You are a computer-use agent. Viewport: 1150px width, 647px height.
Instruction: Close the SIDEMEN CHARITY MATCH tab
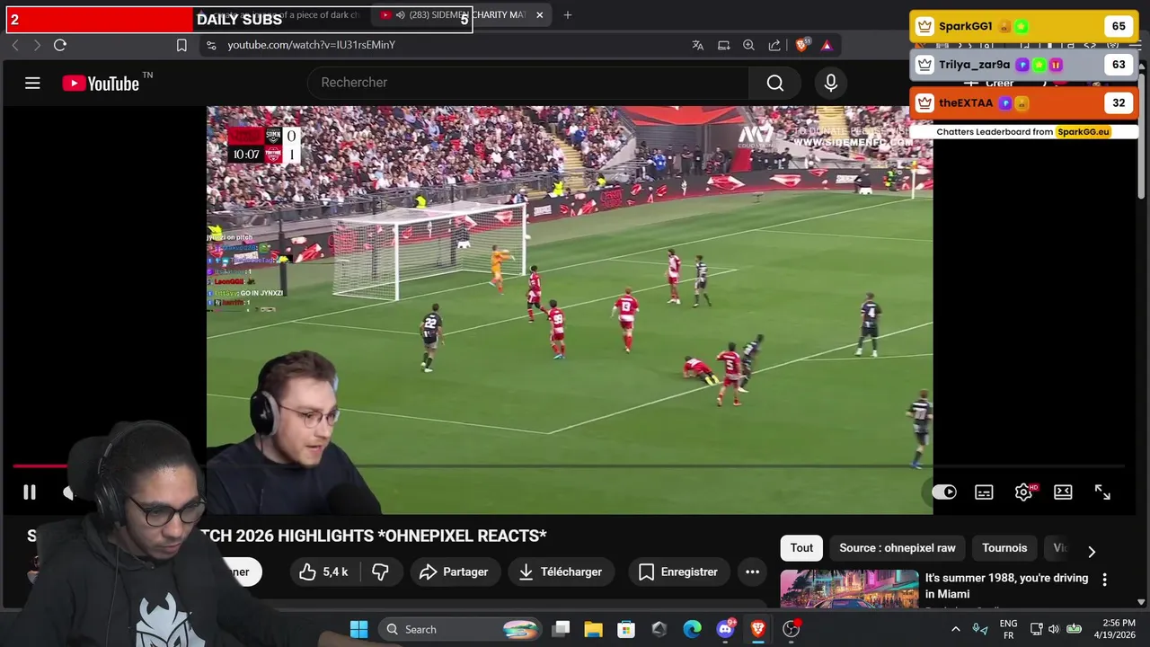(x=539, y=14)
